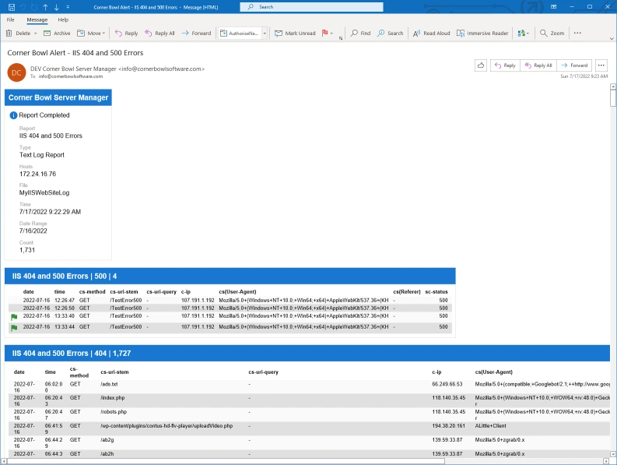This screenshot has height=465, width=617.
Task: Go to next item with down arrow
Action: [x=57, y=7]
